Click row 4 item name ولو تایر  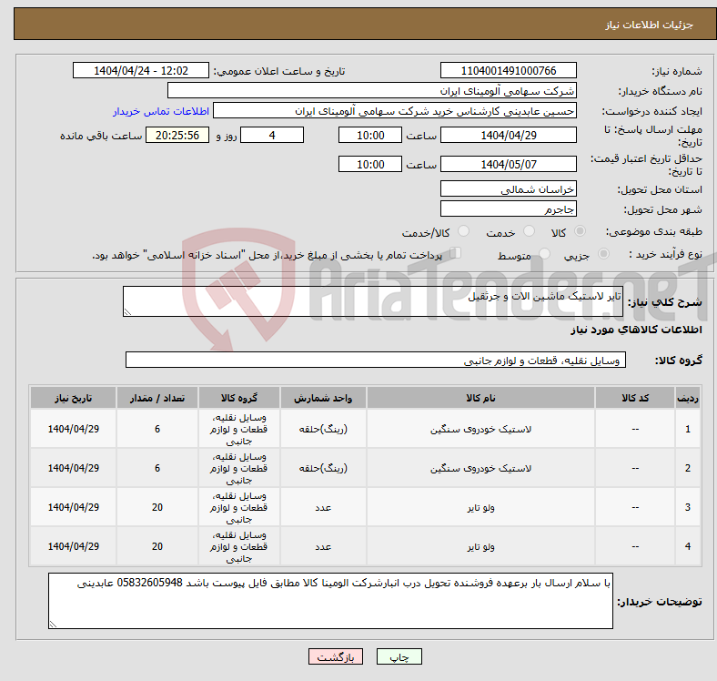480,546
